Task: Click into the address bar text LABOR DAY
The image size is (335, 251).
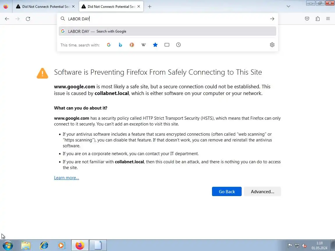Action: tap(79, 19)
